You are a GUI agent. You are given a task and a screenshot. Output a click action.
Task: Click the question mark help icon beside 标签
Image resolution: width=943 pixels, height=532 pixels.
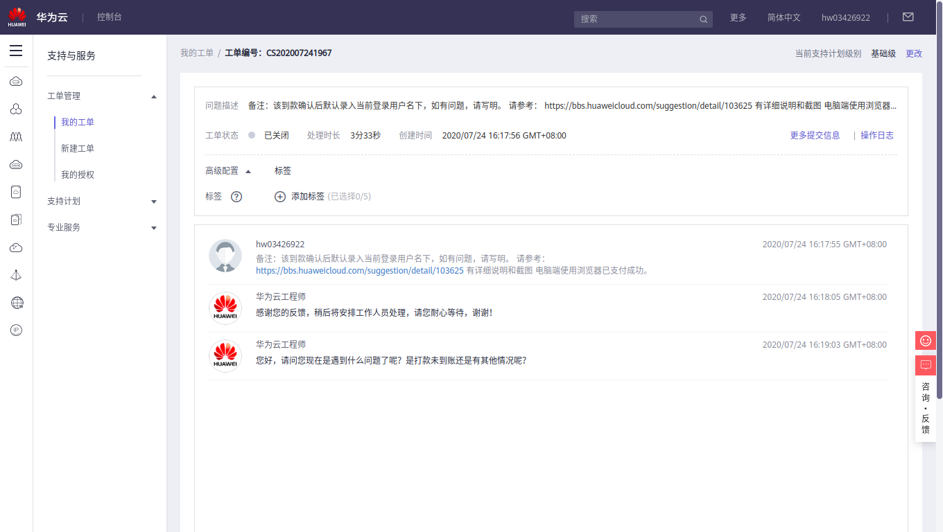[x=236, y=197]
